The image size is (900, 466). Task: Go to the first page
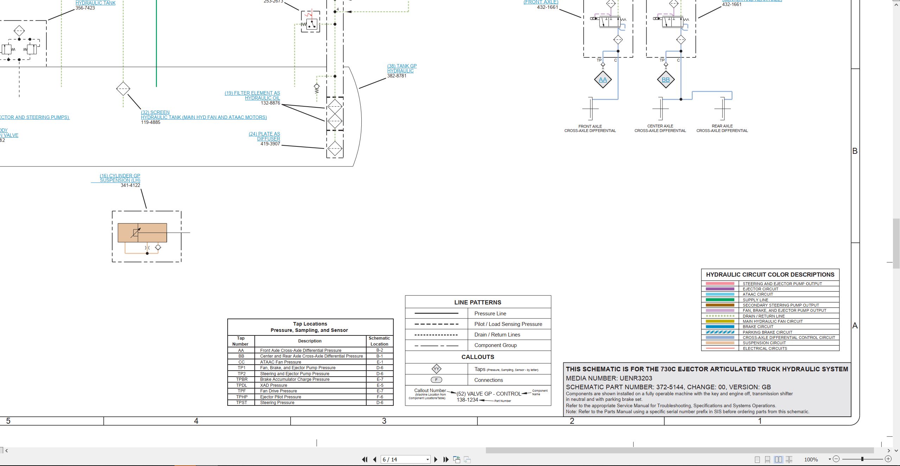365,459
